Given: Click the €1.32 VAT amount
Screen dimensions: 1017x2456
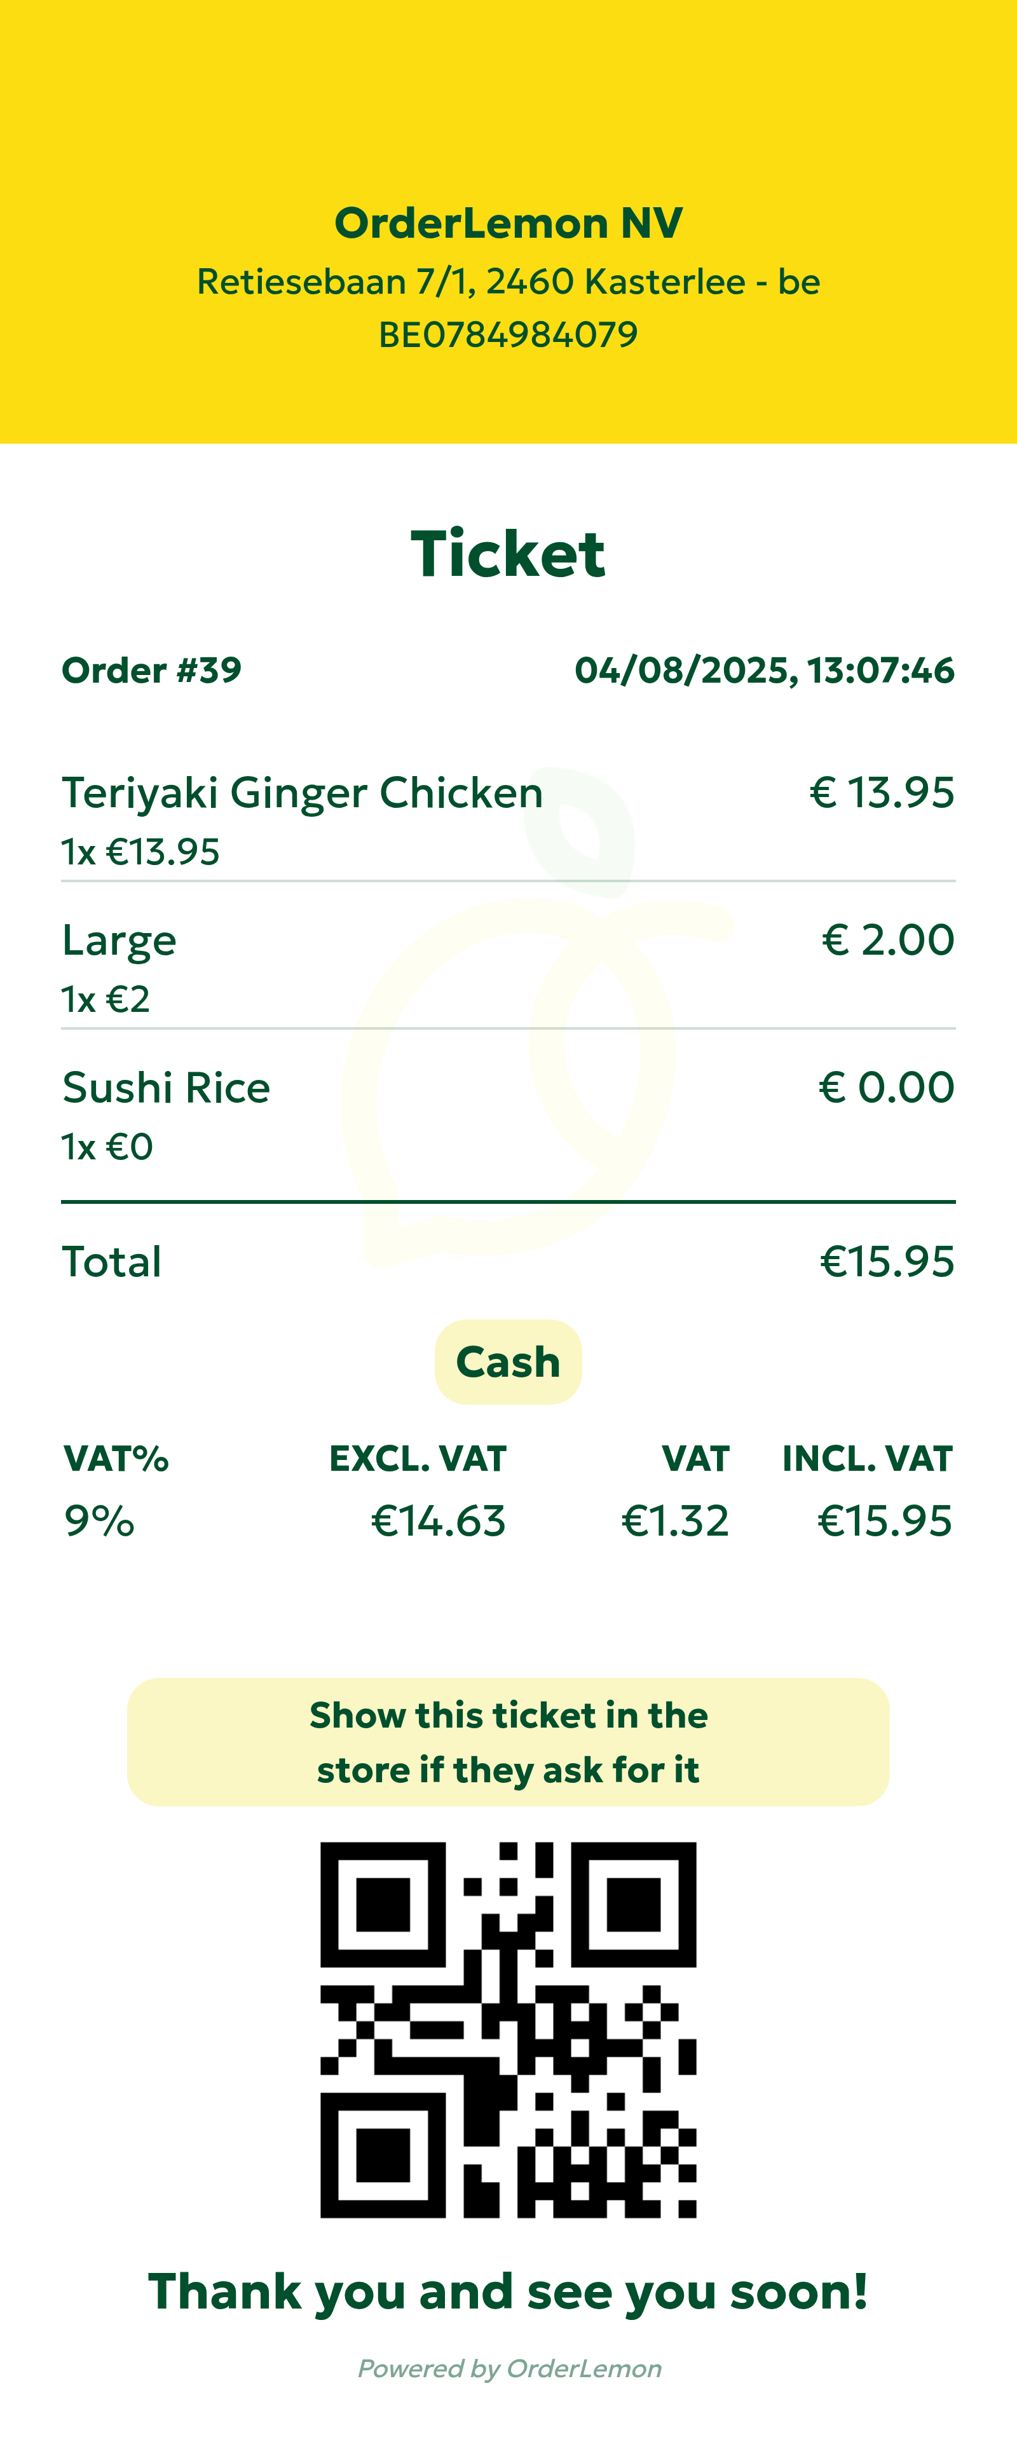Looking at the screenshot, I should 675,1520.
